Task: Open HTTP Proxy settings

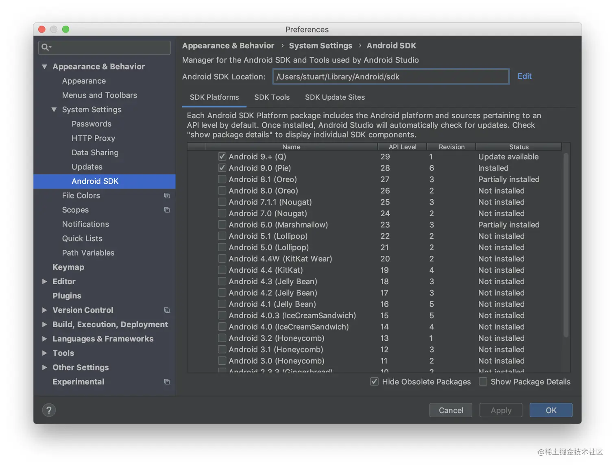Action: 93,138
